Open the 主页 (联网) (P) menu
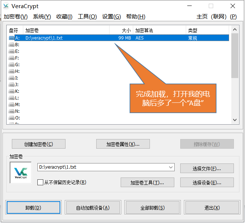The height and width of the screenshot is (223, 245). pos(217,17)
